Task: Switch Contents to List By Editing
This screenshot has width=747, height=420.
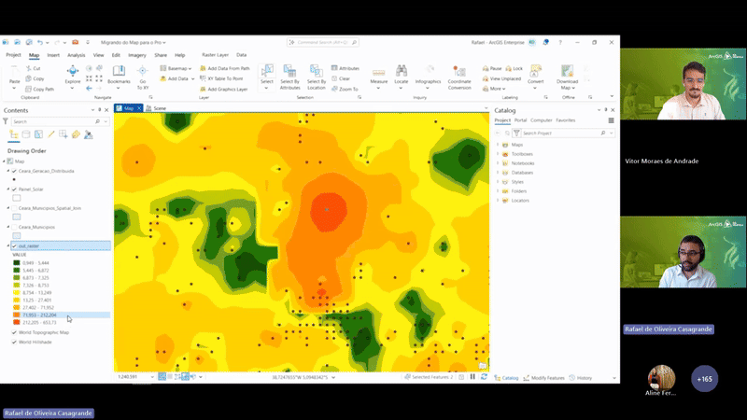Action: [x=51, y=134]
